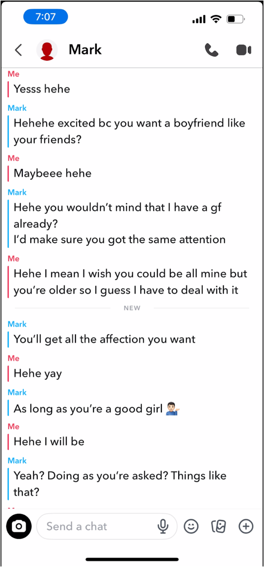Open the sticker and memories cards icon
Viewport: 264px width, 567px height.
[x=218, y=526]
